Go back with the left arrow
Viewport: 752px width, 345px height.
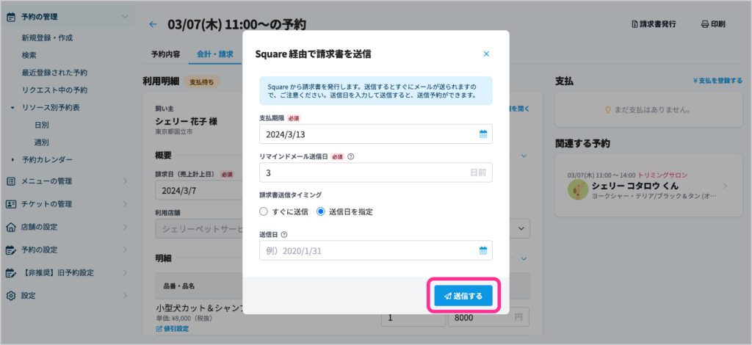coord(153,24)
